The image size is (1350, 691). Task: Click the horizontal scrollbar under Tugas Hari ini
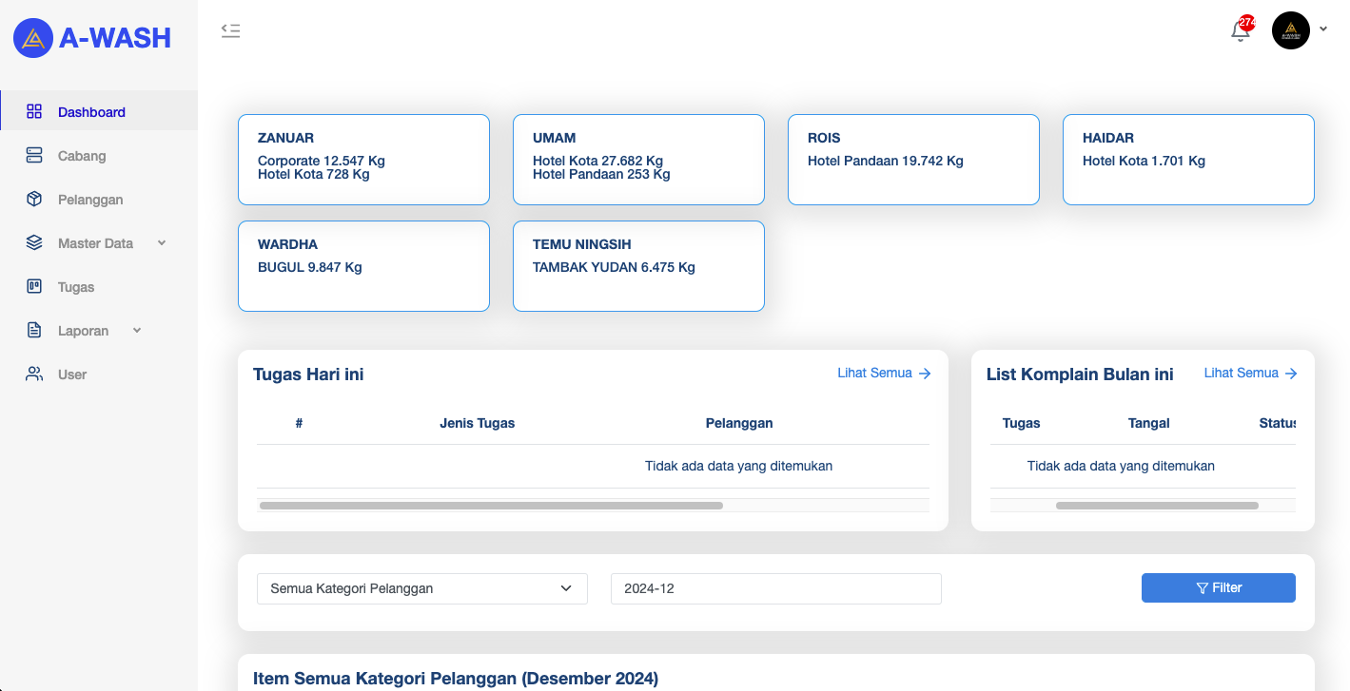tap(490, 505)
